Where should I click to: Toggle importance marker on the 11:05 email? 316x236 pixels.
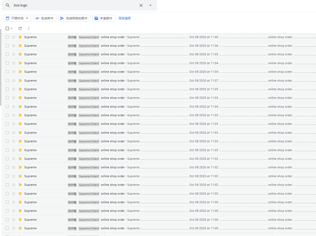[x=20, y=89]
